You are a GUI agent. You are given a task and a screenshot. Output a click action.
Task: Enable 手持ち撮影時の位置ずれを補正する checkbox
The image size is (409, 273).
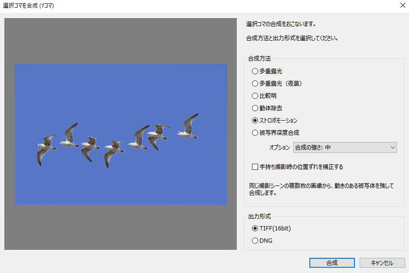(x=255, y=167)
